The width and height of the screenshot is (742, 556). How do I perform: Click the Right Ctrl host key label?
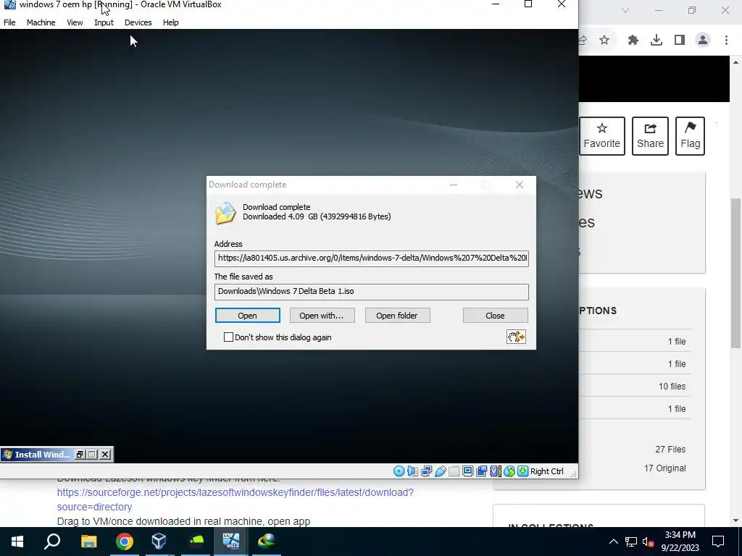pos(547,471)
